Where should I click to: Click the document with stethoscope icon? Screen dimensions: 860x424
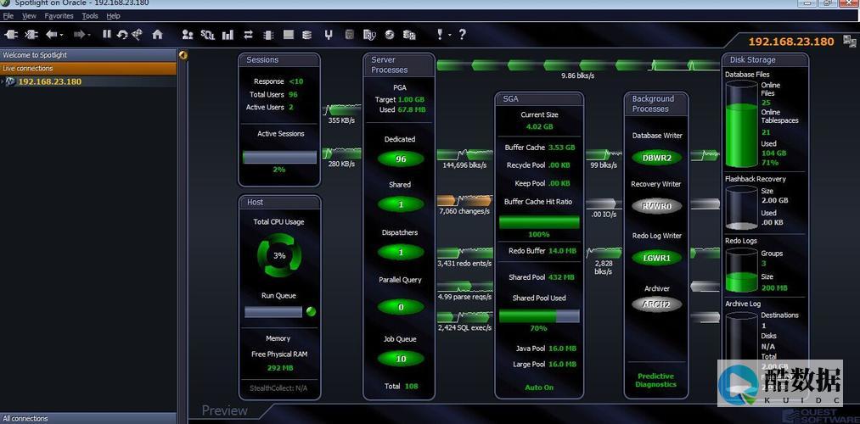point(369,35)
